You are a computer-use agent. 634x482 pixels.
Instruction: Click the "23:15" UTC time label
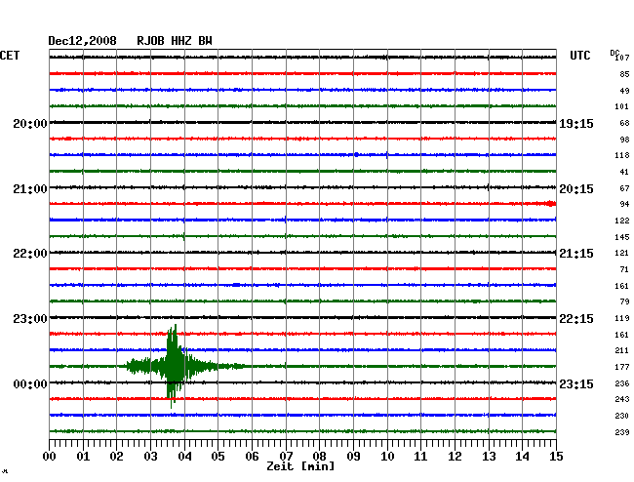576,383
